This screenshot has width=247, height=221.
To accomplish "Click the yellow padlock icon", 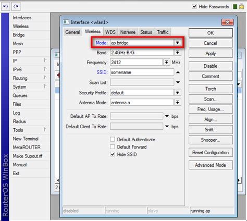I will coord(241,6).
